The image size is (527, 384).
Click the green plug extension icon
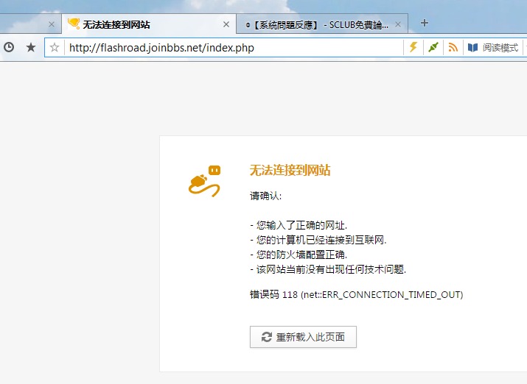coord(433,47)
